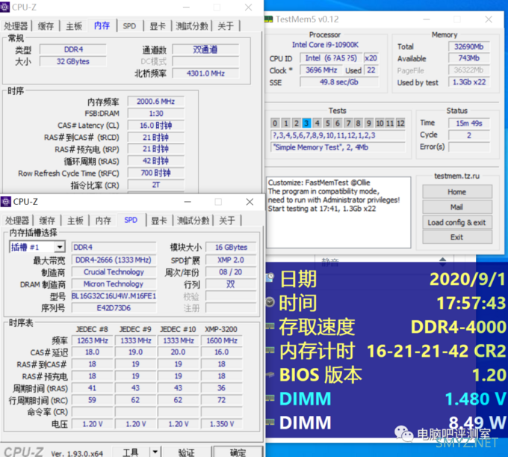Open 測試分數 tab in lower CPU-Z window
This screenshot has height=457, width=508.
pyautogui.click(x=193, y=221)
